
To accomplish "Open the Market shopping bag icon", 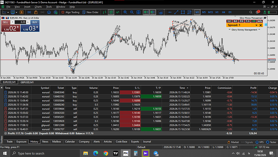I will point(36,12).
